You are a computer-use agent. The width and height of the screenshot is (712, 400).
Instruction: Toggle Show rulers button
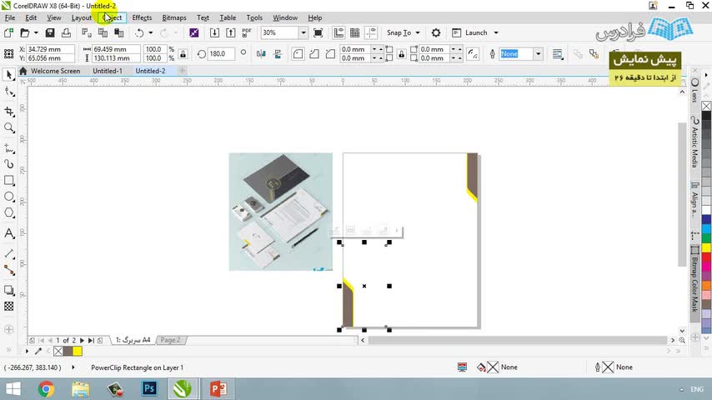(338, 32)
